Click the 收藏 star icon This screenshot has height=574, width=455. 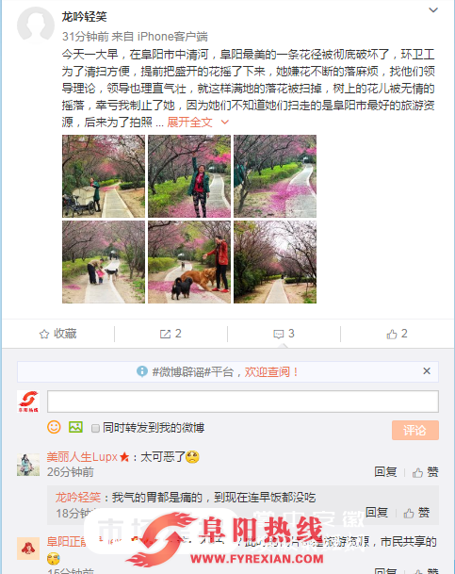[44, 334]
